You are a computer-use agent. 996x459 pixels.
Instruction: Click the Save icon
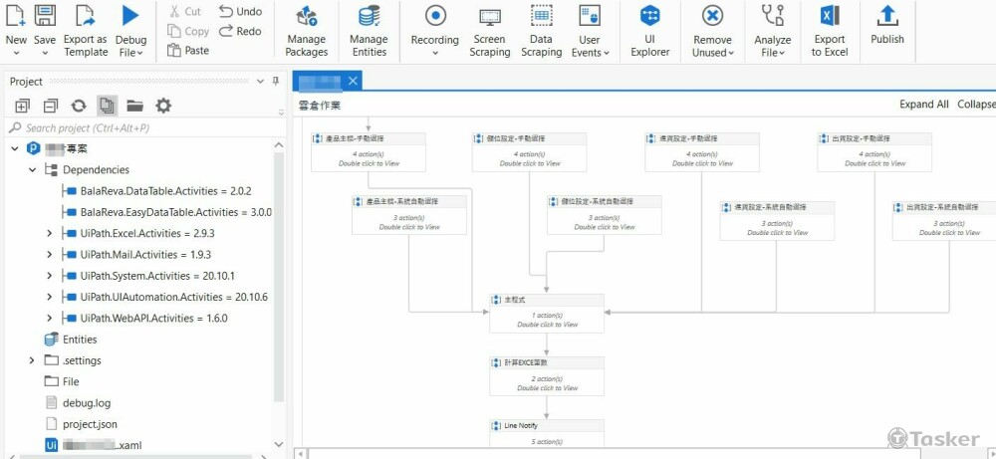tap(45, 15)
